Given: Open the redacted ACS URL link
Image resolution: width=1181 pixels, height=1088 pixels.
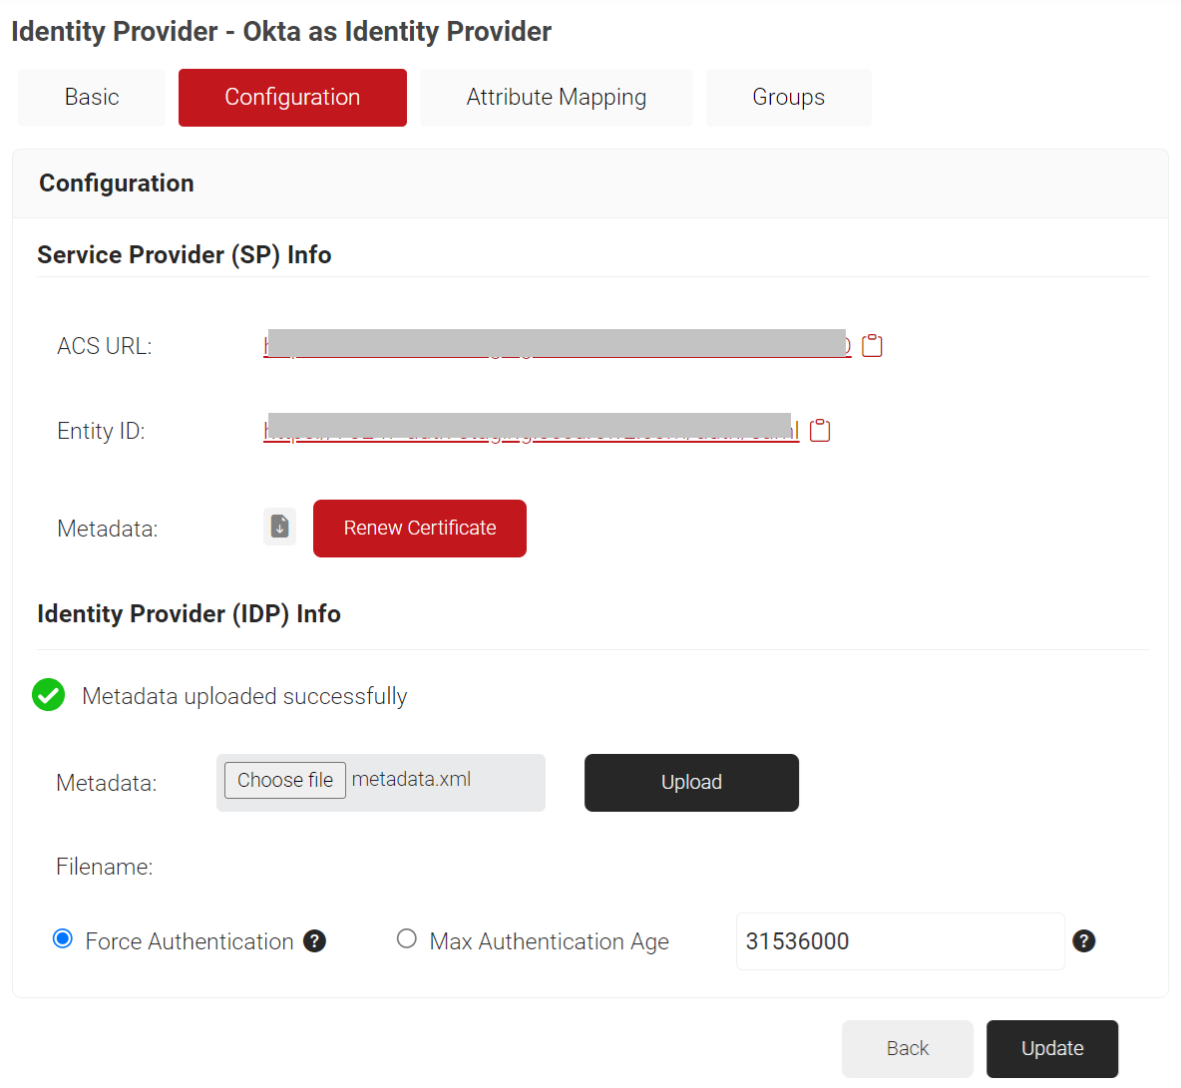Looking at the screenshot, I should 558,345.
